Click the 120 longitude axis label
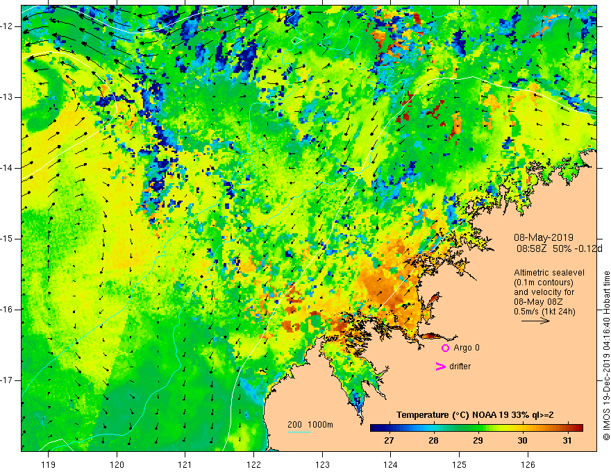The height and width of the screenshot is (472, 611). click(117, 464)
